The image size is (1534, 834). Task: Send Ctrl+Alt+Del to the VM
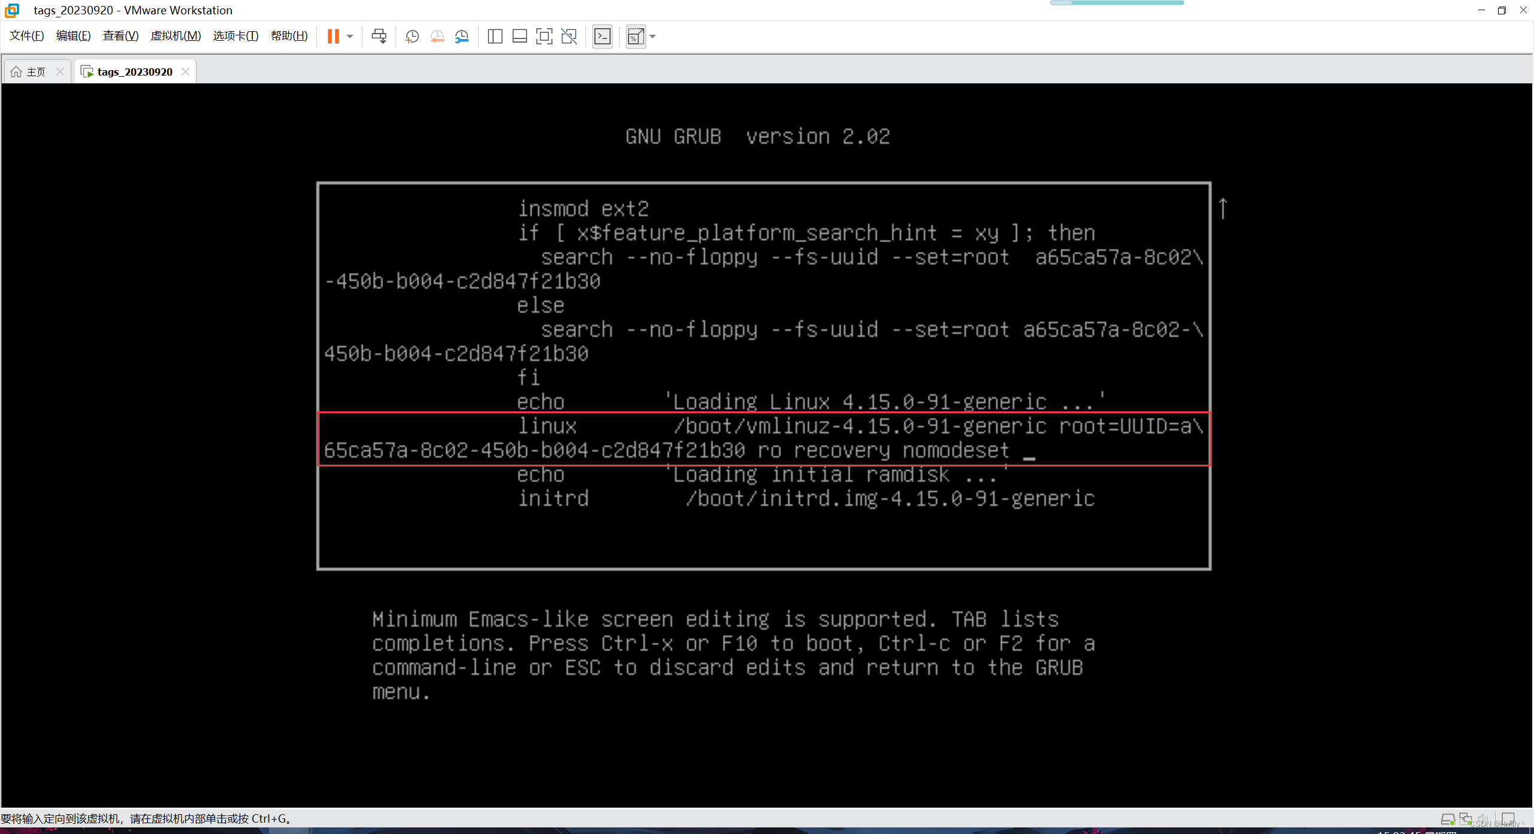pyautogui.click(x=379, y=36)
